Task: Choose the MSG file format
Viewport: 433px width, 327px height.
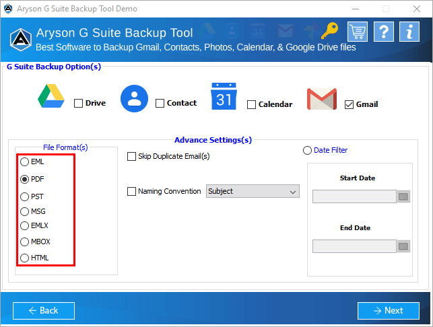Action: tap(24, 212)
